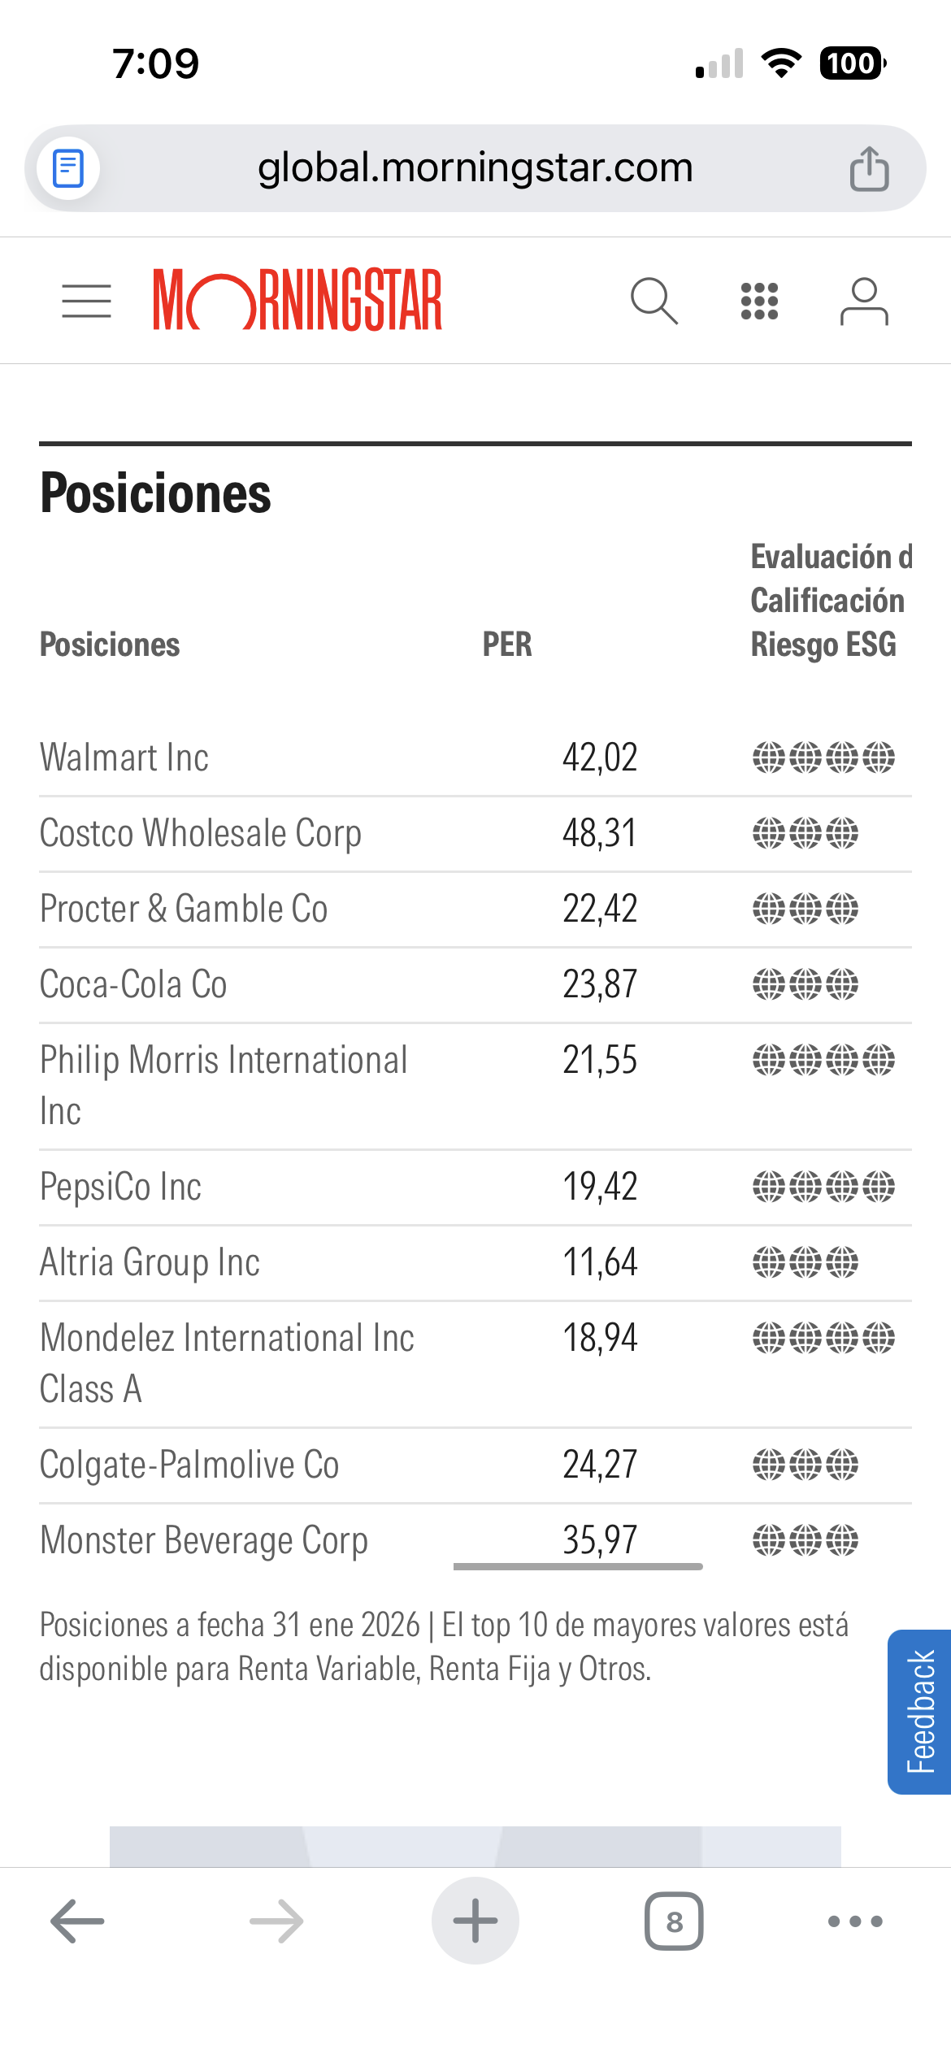Tap the Morningstar logo

pos(297,301)
